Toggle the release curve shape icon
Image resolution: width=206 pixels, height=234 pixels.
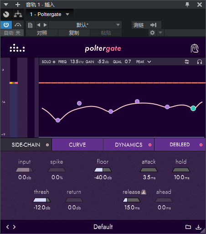(144, 192)
